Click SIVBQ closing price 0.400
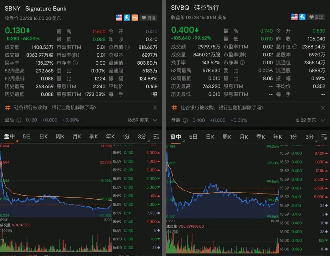The image size is (330, 256). [x=185, y=30]
